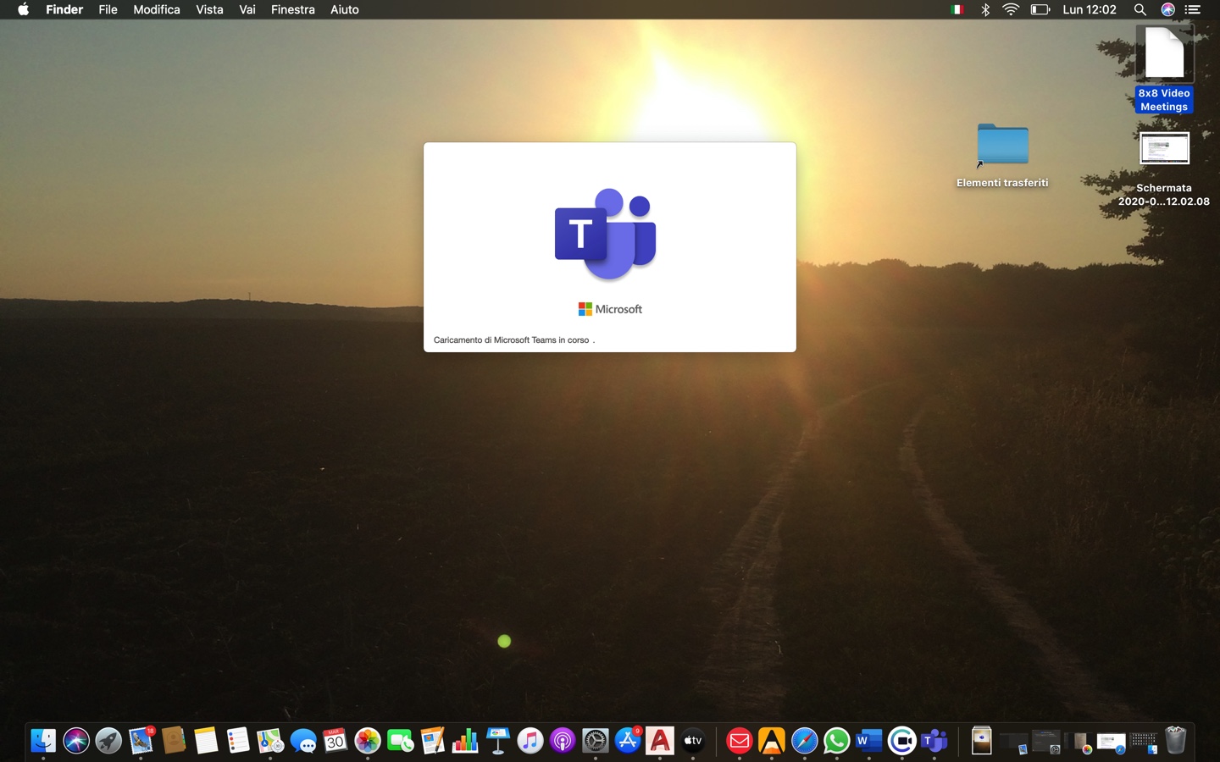Open the Bluetooth status menu
This screenshot has height=762, width=1220.
(x=984, y=9)
